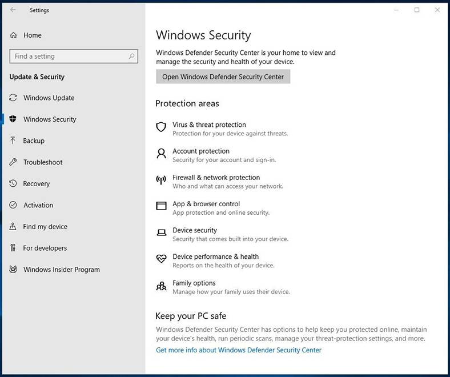Screen dimensions: 450x377
Task: Click 'Manage how your family uses their device.'
Action: point(231,292)
